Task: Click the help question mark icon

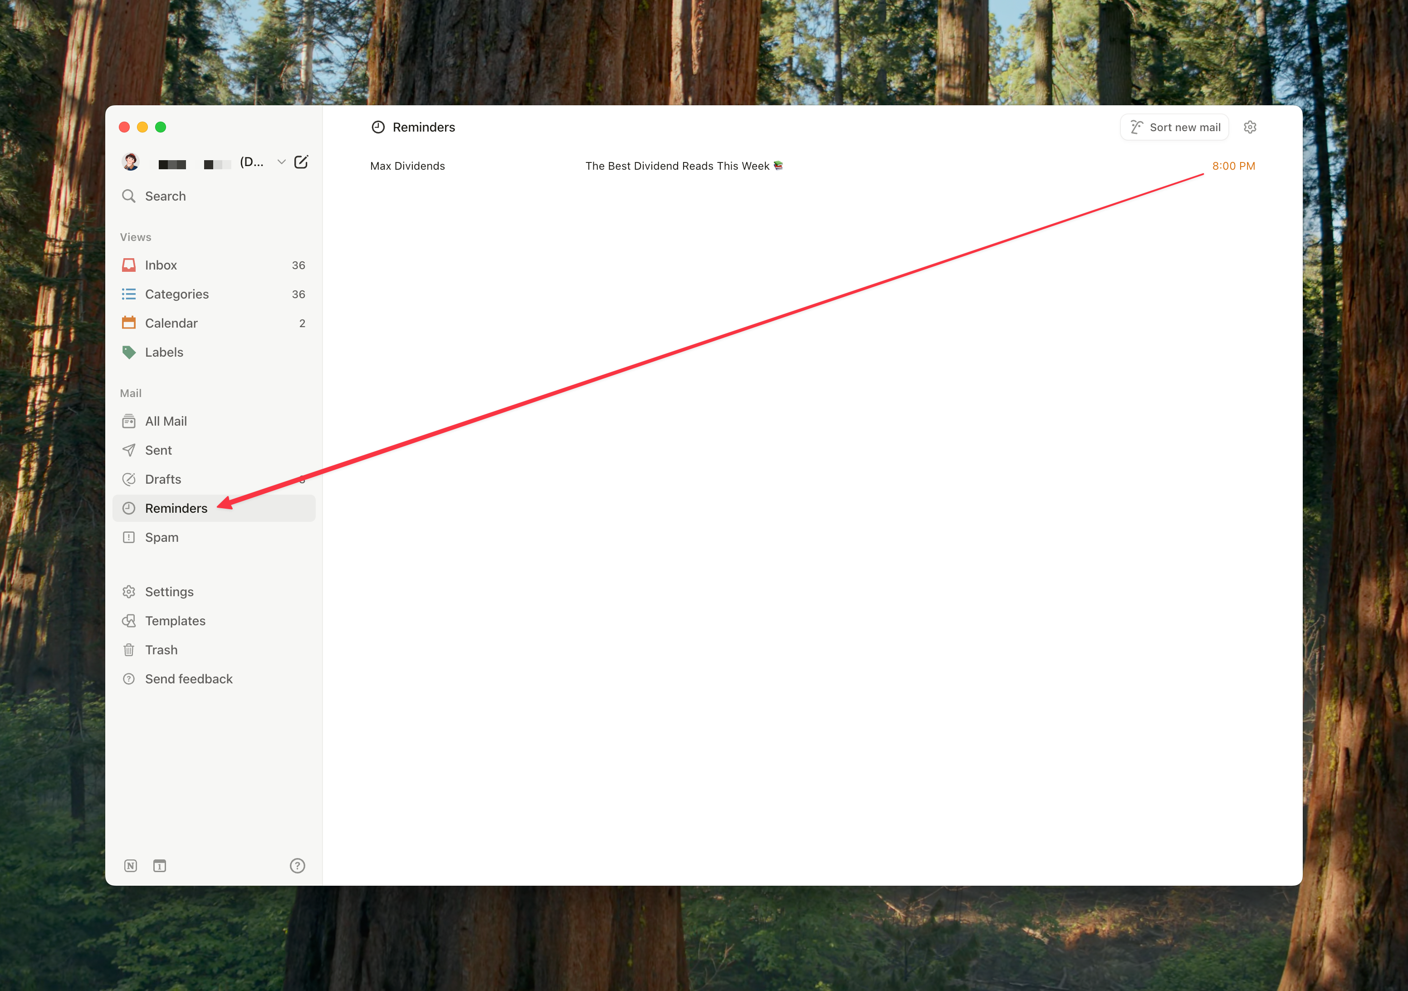Action: [x=298, y=866]
